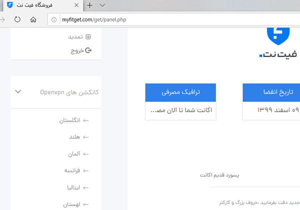
Task: Click the site information icon in address bar
Action: tap(53, 19)
